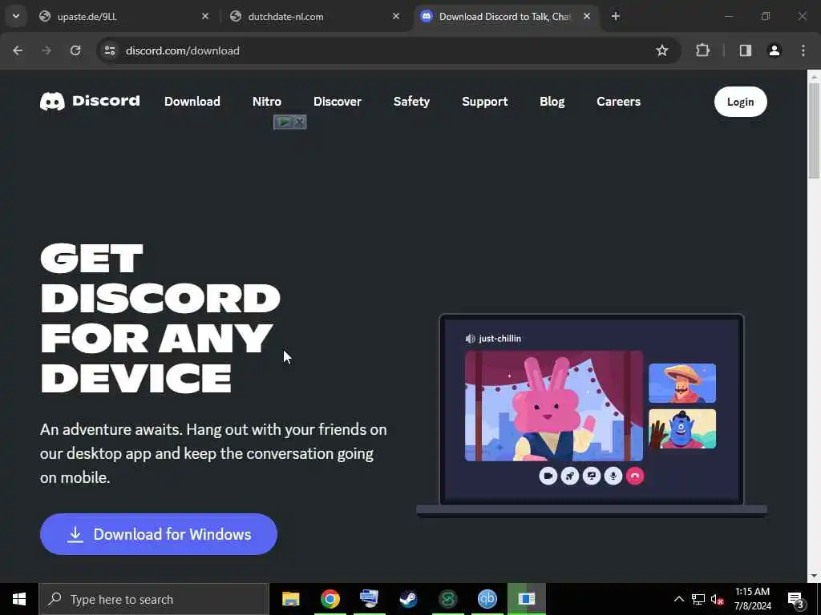Image resolution: width=821 pixels, height=615 pixels.
Task: Open a new browser tab with plus
Action: (616, 16)
